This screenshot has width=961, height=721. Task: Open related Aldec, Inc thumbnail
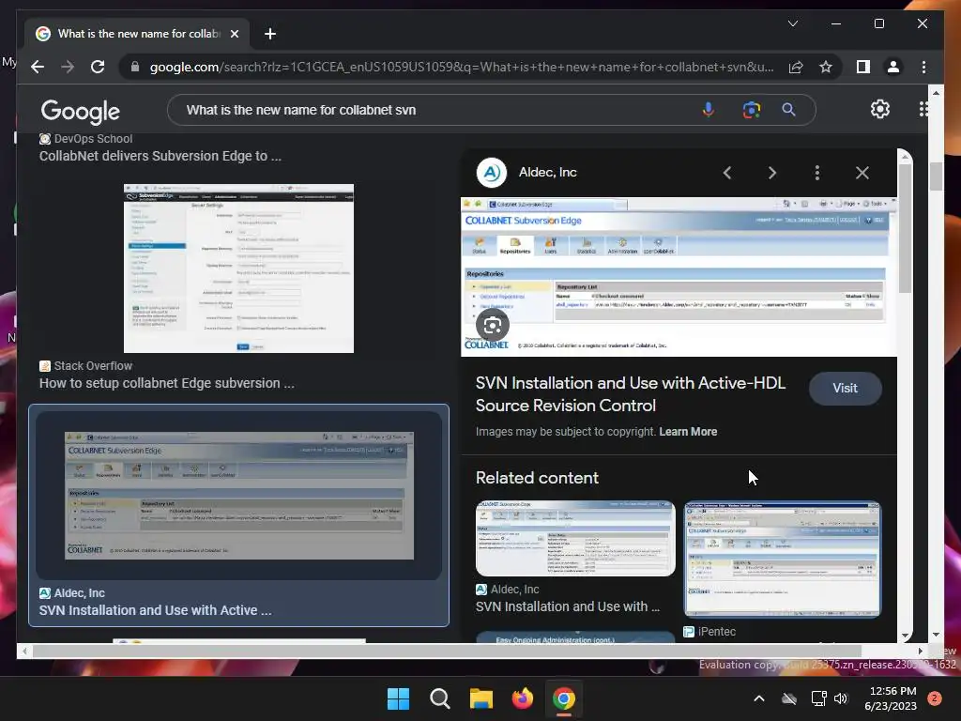coord(575,538)
